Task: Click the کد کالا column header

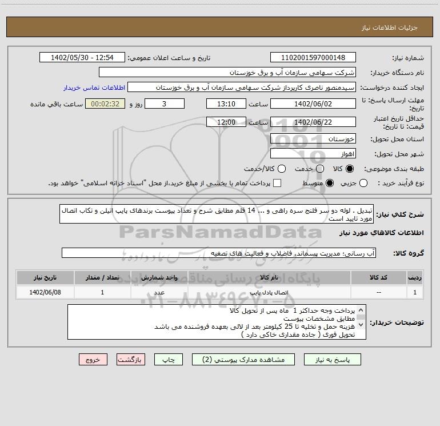Action: tap(378, 277)
